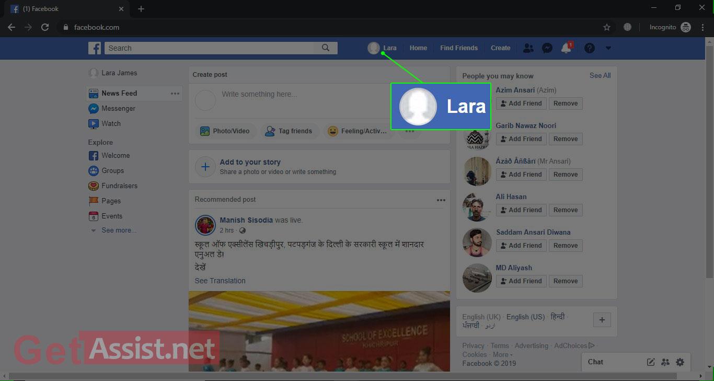Expand the account dropdown arrow

pyautogui.click(x=608, y=48)
